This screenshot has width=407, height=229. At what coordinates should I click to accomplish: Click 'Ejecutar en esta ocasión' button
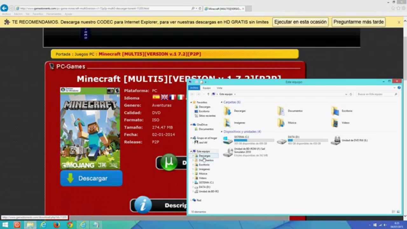pos(300,22)
